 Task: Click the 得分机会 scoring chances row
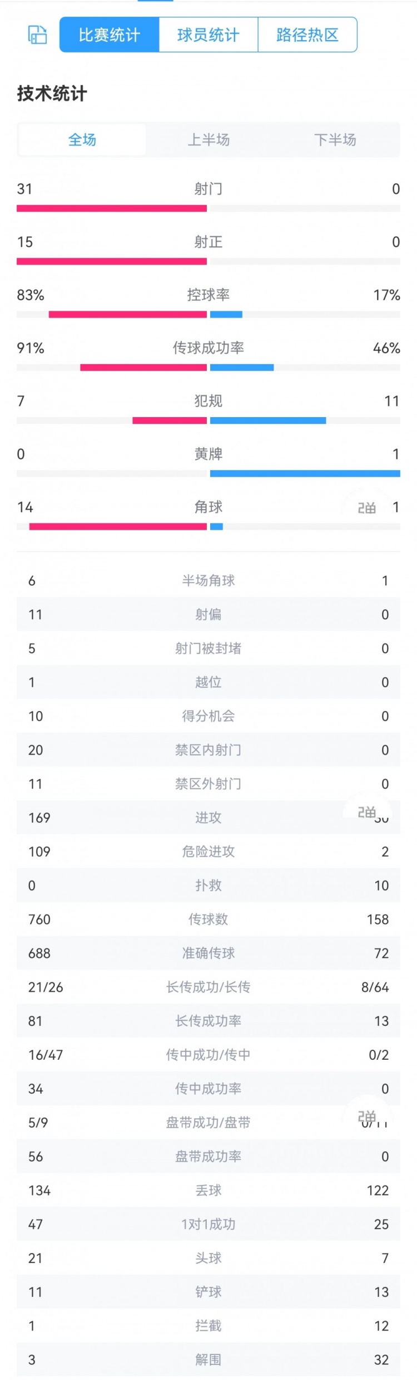click(x=209, y=716)
